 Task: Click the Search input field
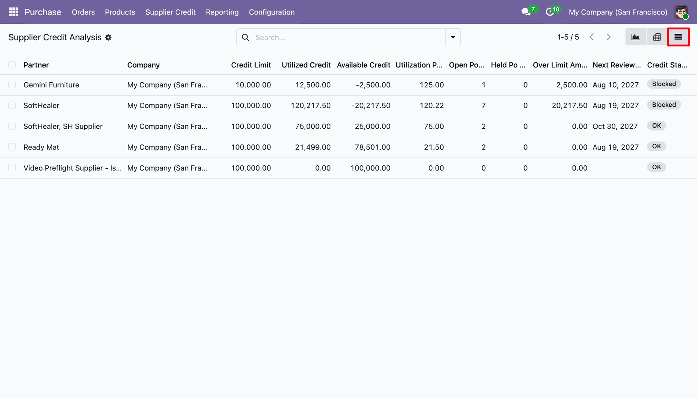tap(348, 37)
